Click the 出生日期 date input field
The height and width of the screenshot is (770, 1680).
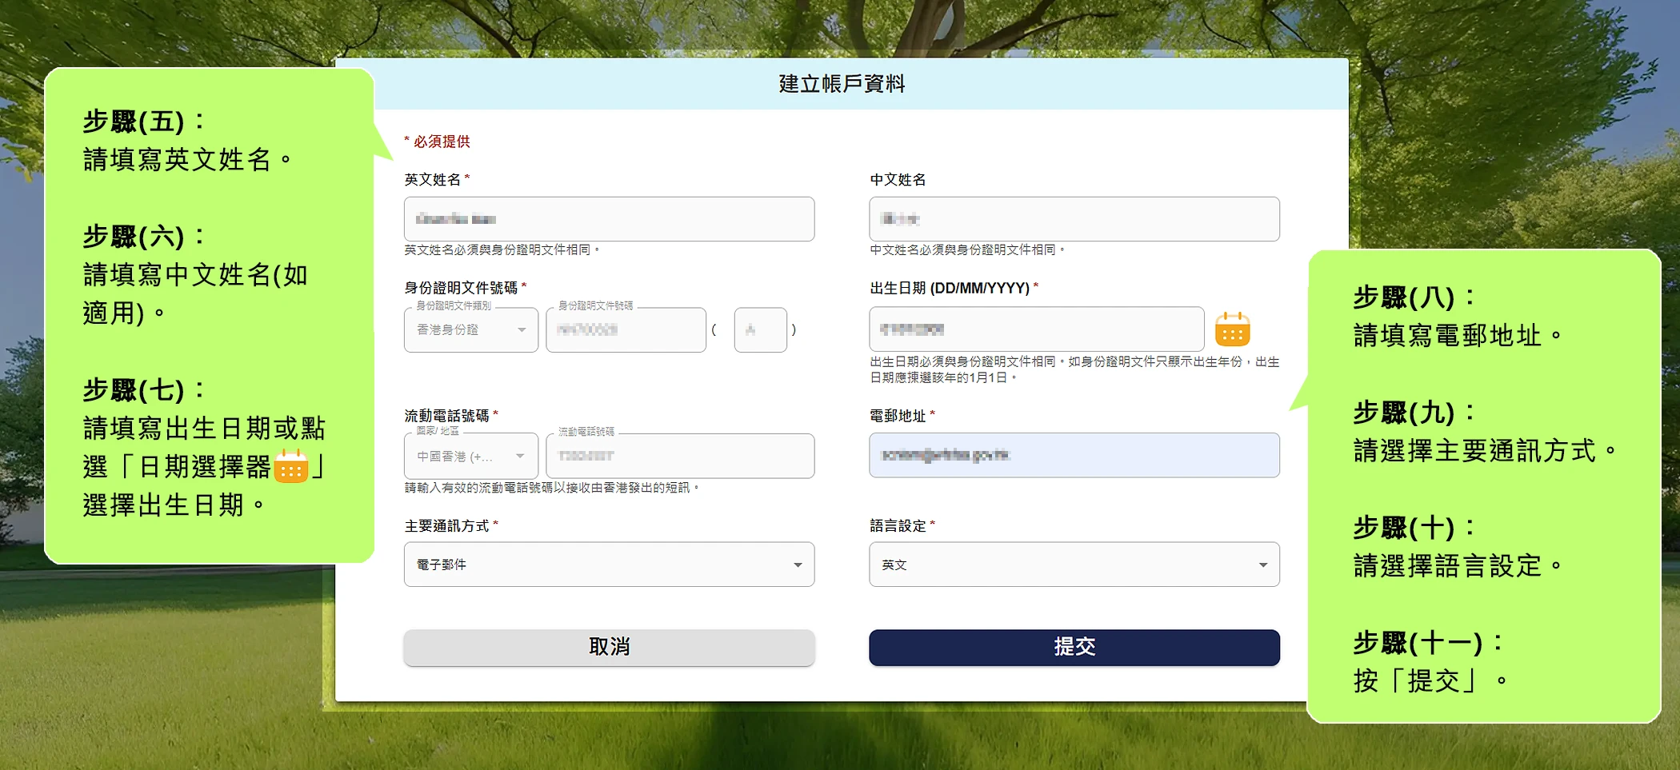tap(1036, 329)
